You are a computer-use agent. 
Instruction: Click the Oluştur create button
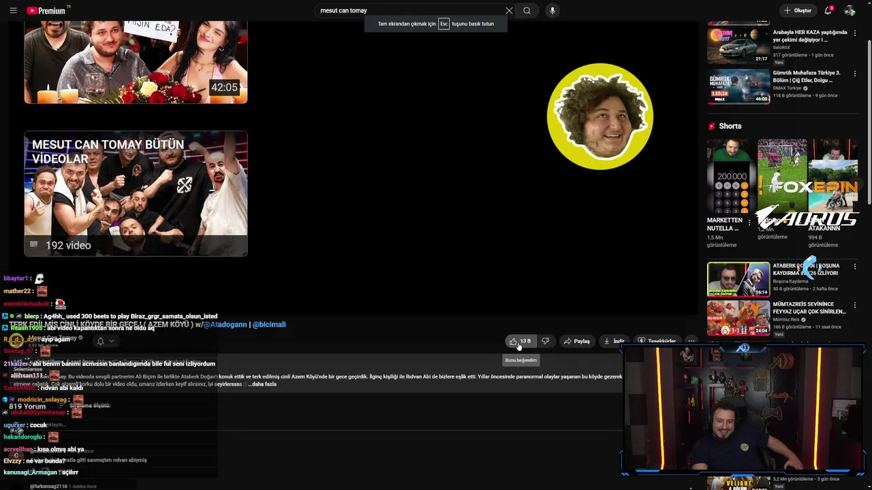tap(798, 10)
